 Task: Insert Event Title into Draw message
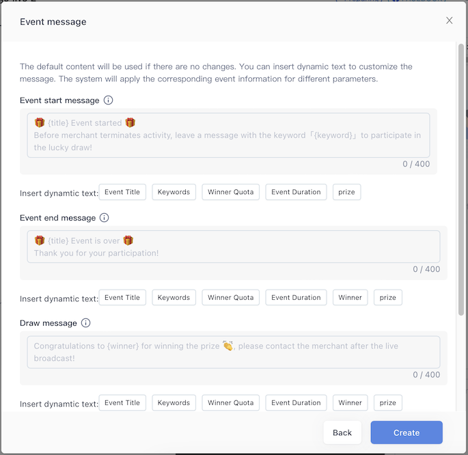tap(122, 403)
